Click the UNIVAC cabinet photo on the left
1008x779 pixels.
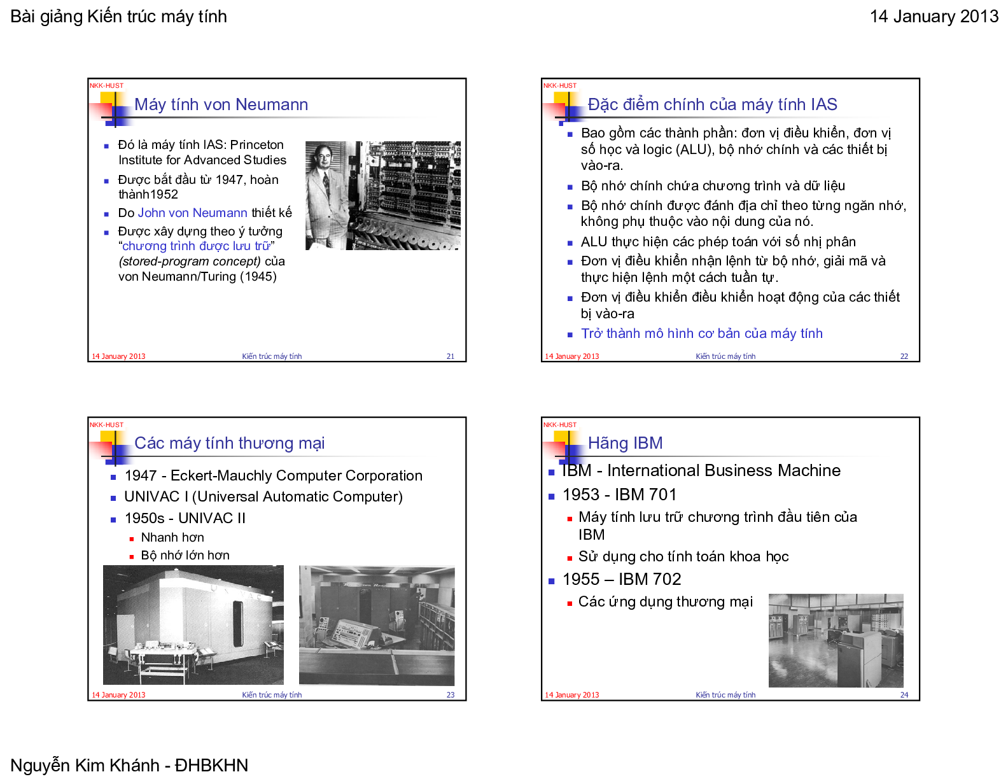click(x=193, y=625)
